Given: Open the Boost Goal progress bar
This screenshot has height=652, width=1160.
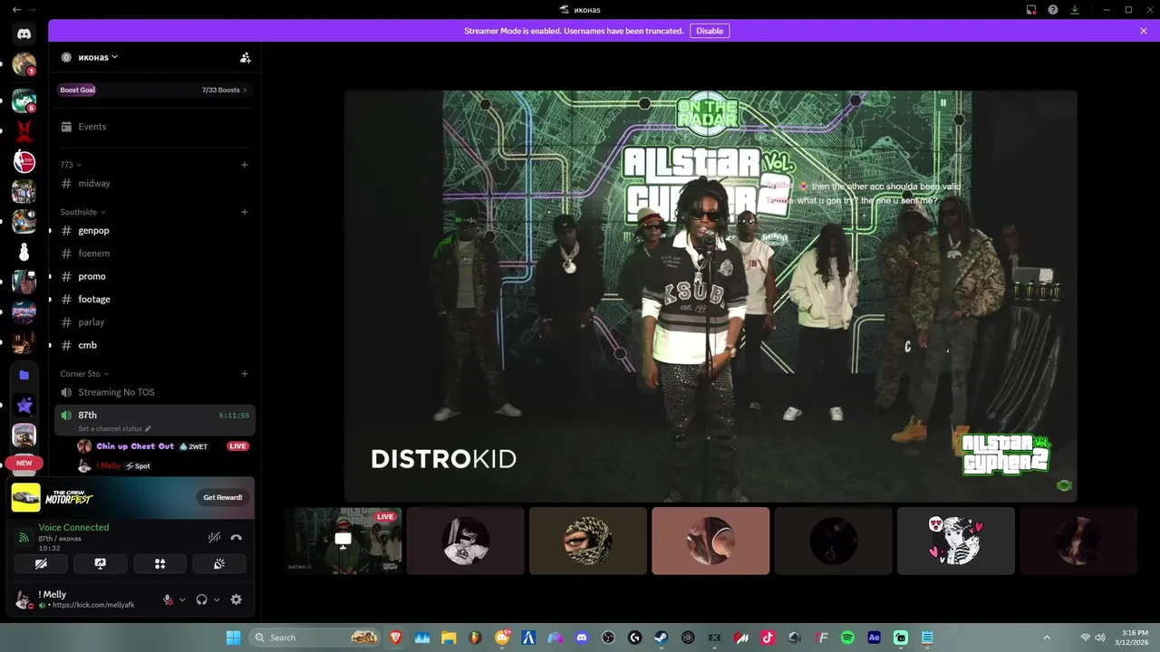Looking at the screenshot, I should 154,90.
